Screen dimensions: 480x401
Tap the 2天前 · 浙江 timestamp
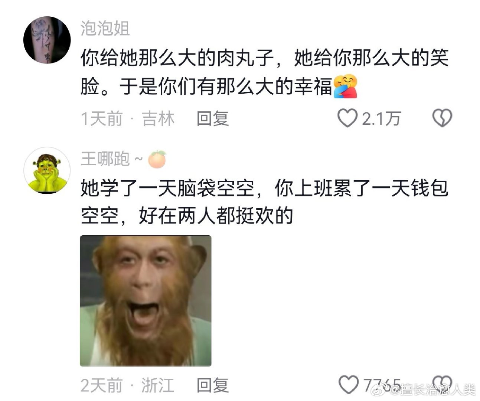[x=127, y=385]
